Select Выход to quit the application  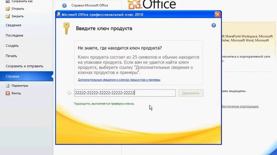pyautogui.click(x=16, y=93)
